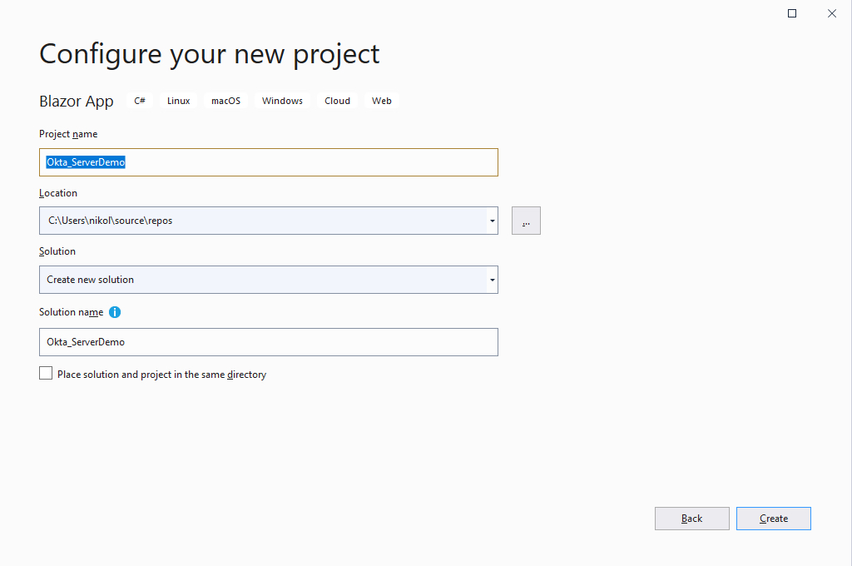Click the Location path text box
The height and width of the screenshot is (566, 852).
click(262, 221)
